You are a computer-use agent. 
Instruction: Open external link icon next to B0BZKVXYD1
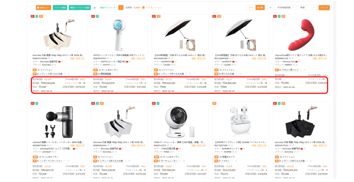pyautogui.click(x=111, y=58)
